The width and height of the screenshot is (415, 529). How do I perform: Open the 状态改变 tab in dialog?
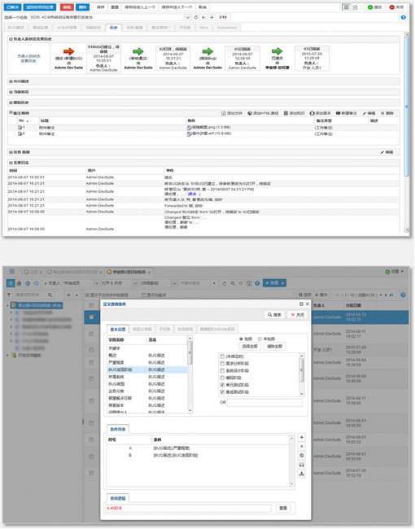(186, 330)
